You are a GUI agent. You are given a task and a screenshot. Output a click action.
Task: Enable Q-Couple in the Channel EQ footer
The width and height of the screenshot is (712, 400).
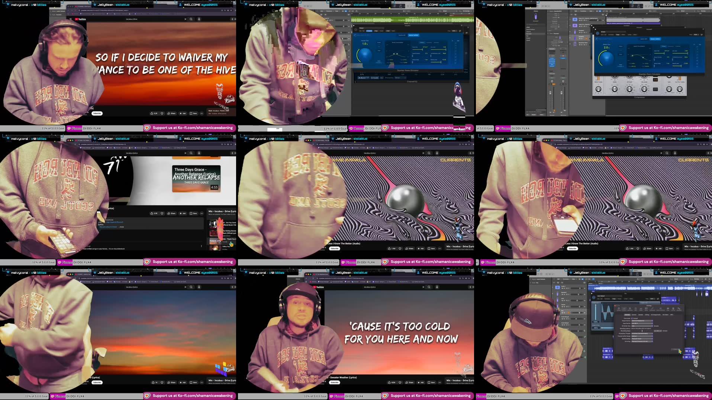pyautogui.click(x=374, y=77)
